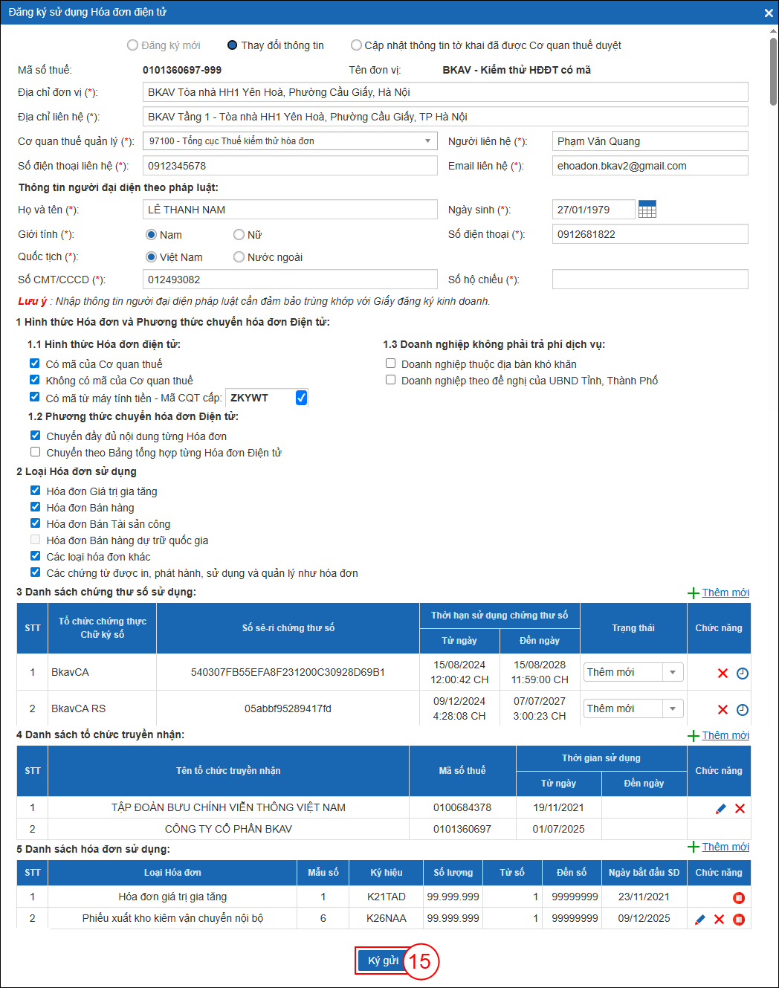This screenshot has width=779, height=988.
Task: Edit the TẬP ĐOÀN BƯU CHÍNH VIỄN THÔNG row
Action: tap(720, 808)
